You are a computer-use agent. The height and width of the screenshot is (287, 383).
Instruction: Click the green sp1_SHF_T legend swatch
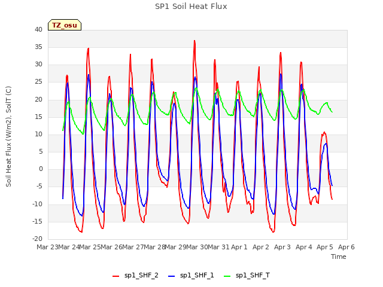tap(227, 276)
